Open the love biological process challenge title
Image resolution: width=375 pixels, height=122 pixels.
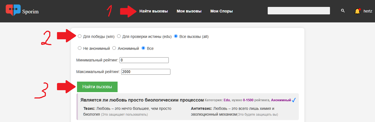pyautogui.click(x=142, y=100)
